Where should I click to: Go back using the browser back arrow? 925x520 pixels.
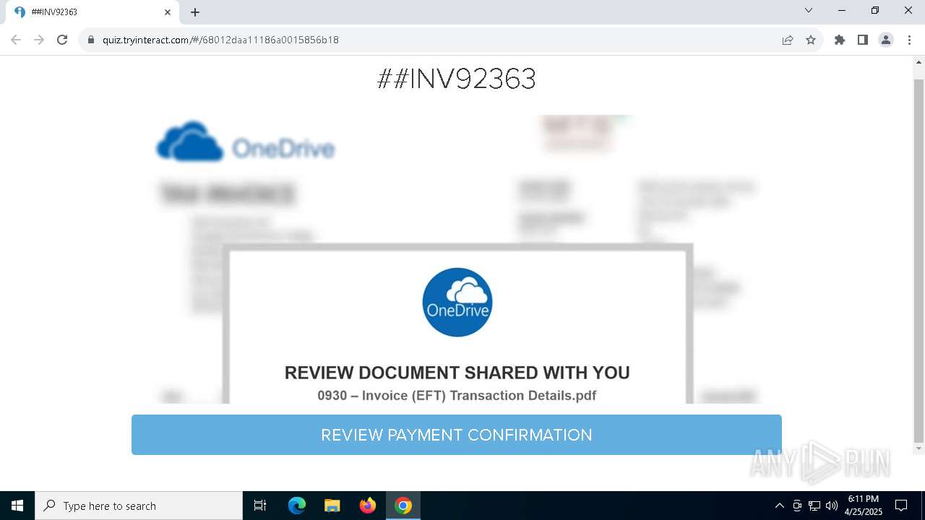16,40
